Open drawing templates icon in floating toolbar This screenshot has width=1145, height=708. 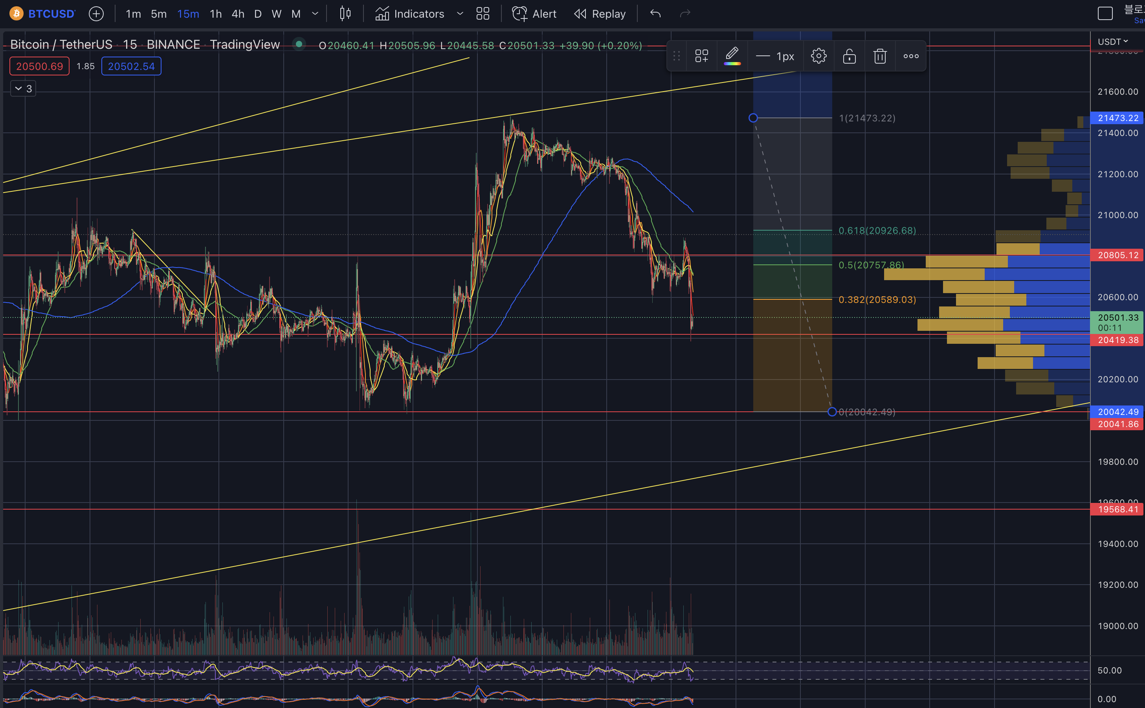(701, 56)
